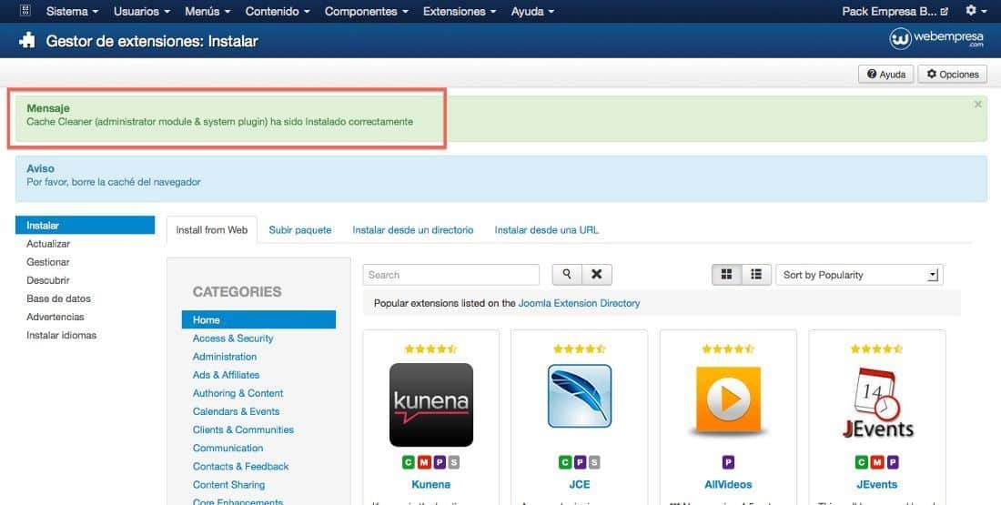Select Actualizar in the sidebar
The width and height of the screenshot is (1001, 505).
[48, 244]
